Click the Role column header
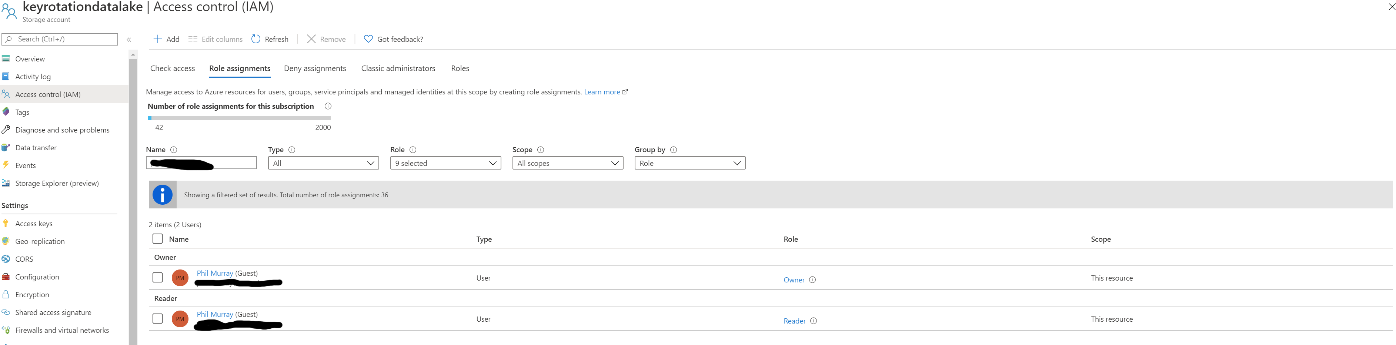The height and width of the screenshot is (345, 1396). pos(791,240)
